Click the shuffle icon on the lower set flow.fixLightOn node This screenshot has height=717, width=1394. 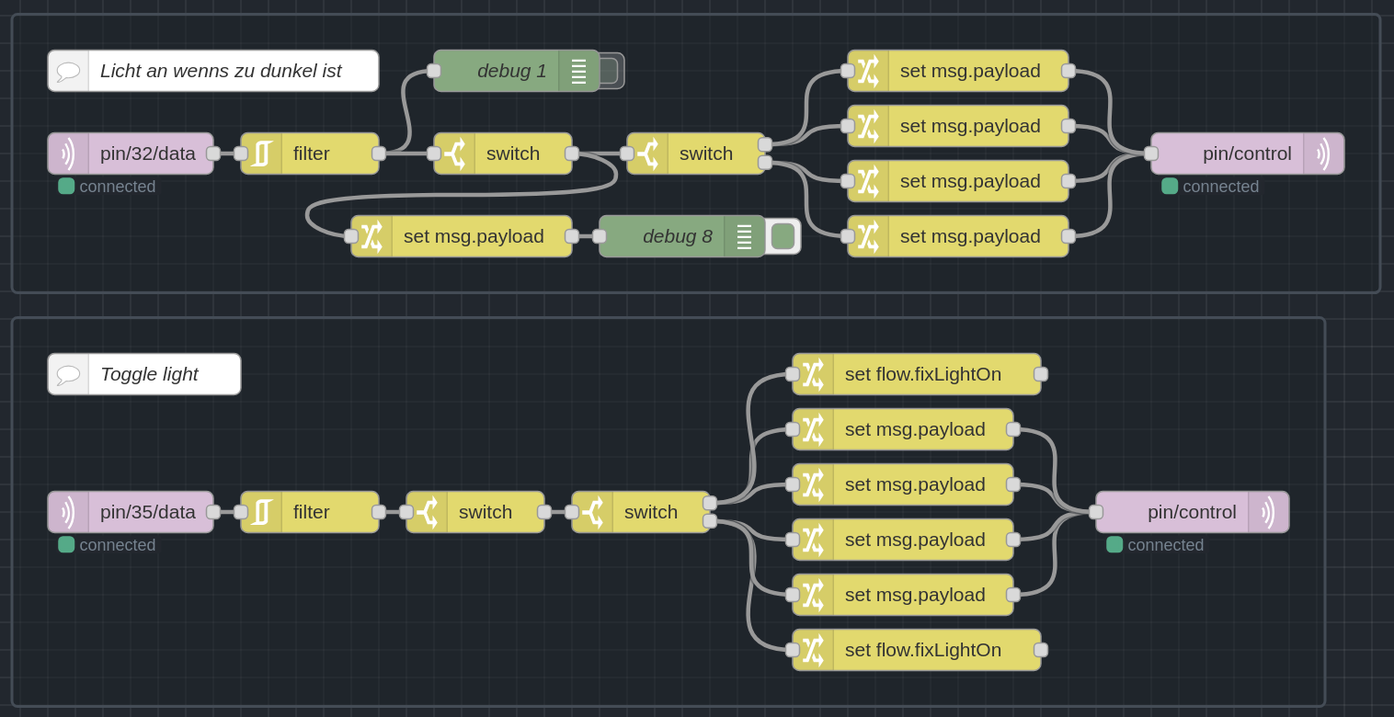813,650
